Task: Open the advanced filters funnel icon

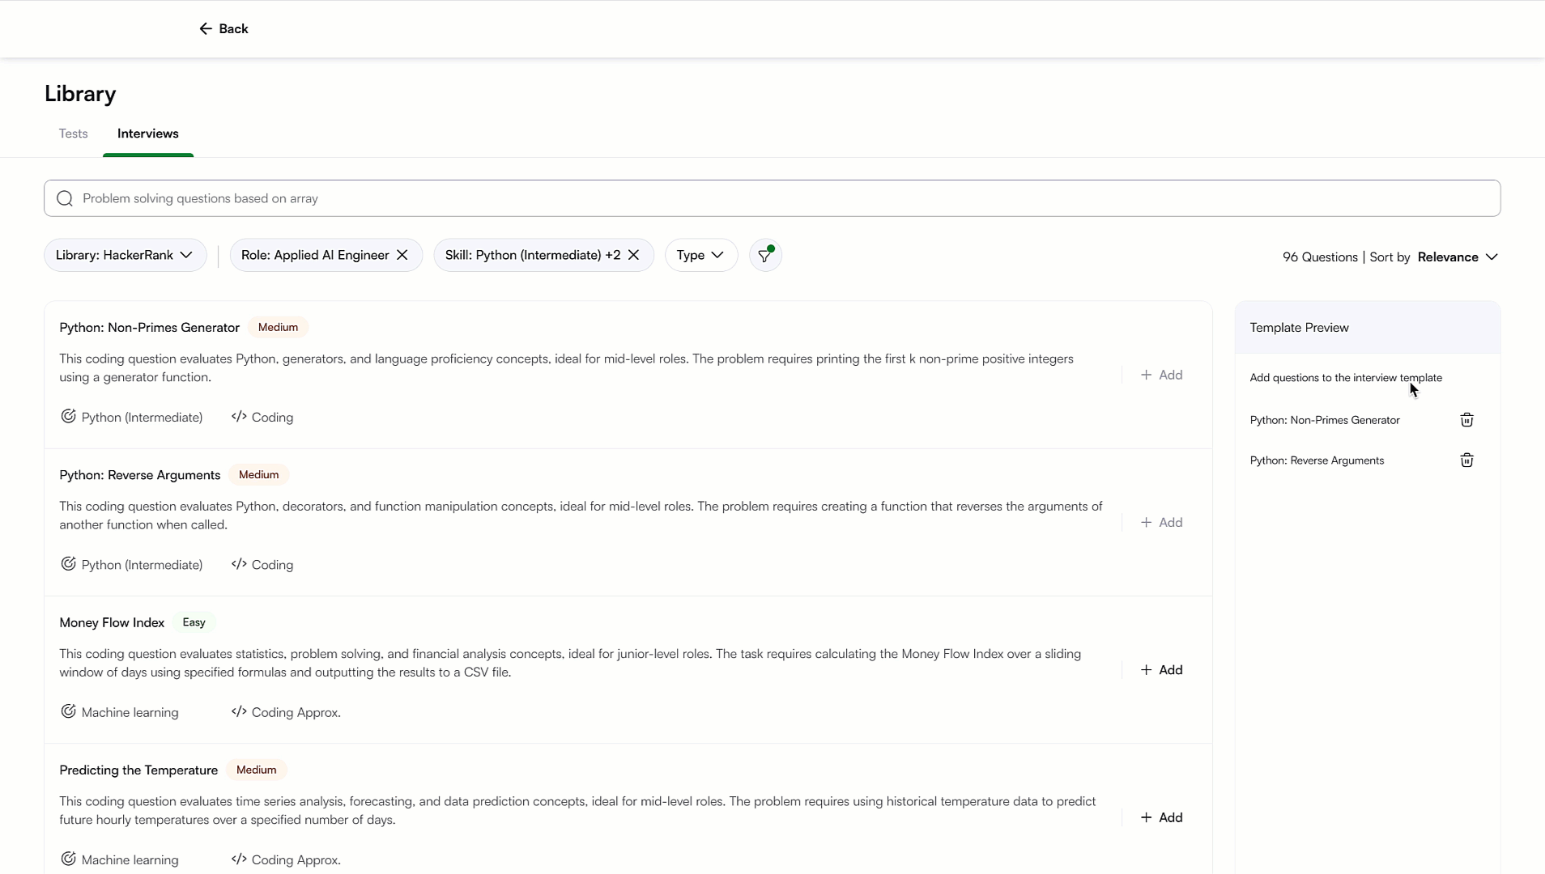Action: [764, 256]
